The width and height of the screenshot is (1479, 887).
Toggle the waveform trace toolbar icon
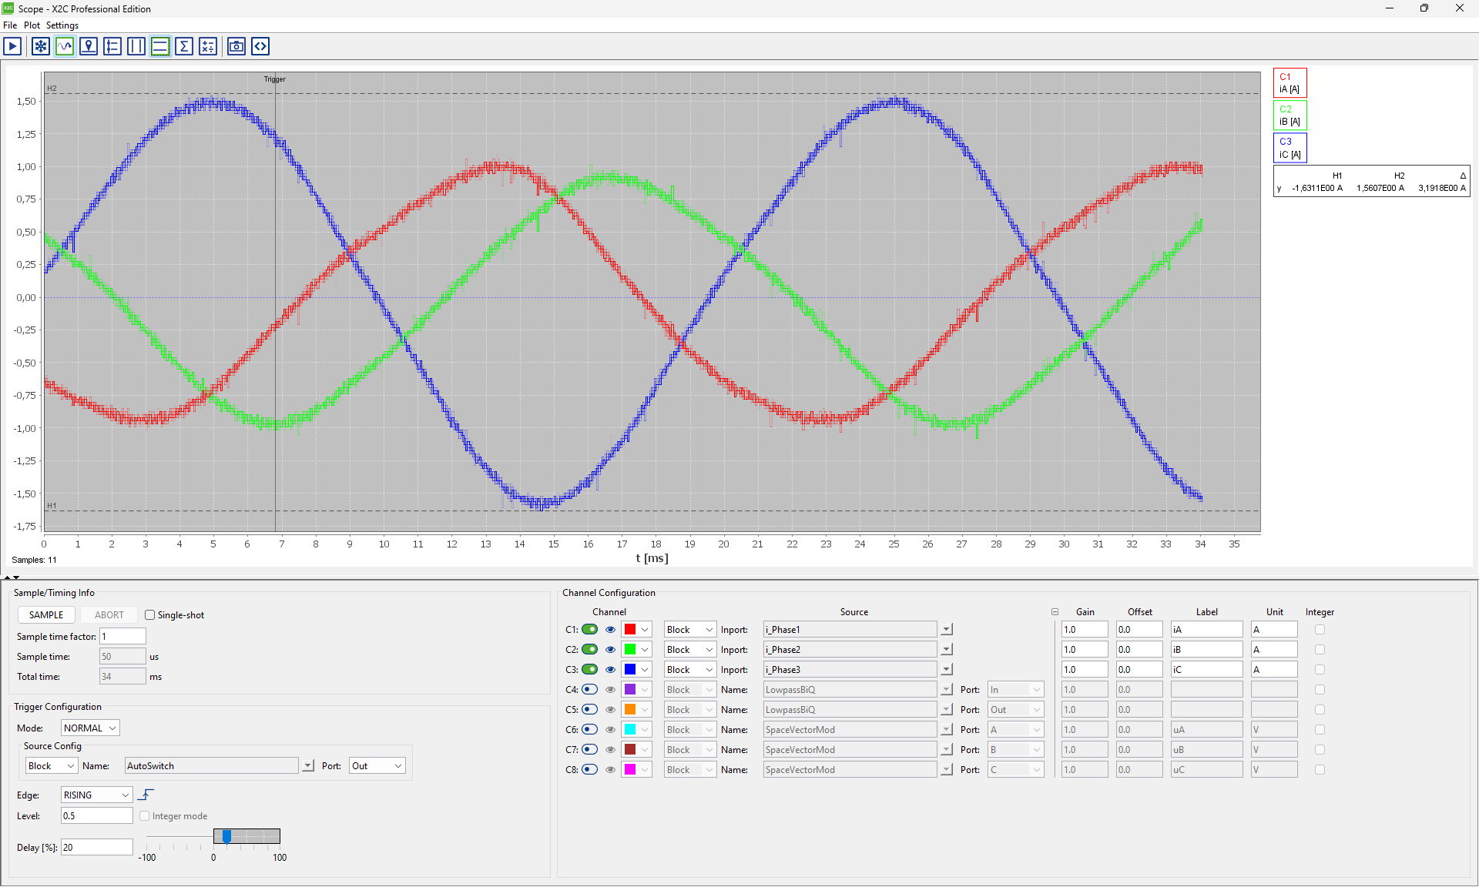tap(65, 46)
